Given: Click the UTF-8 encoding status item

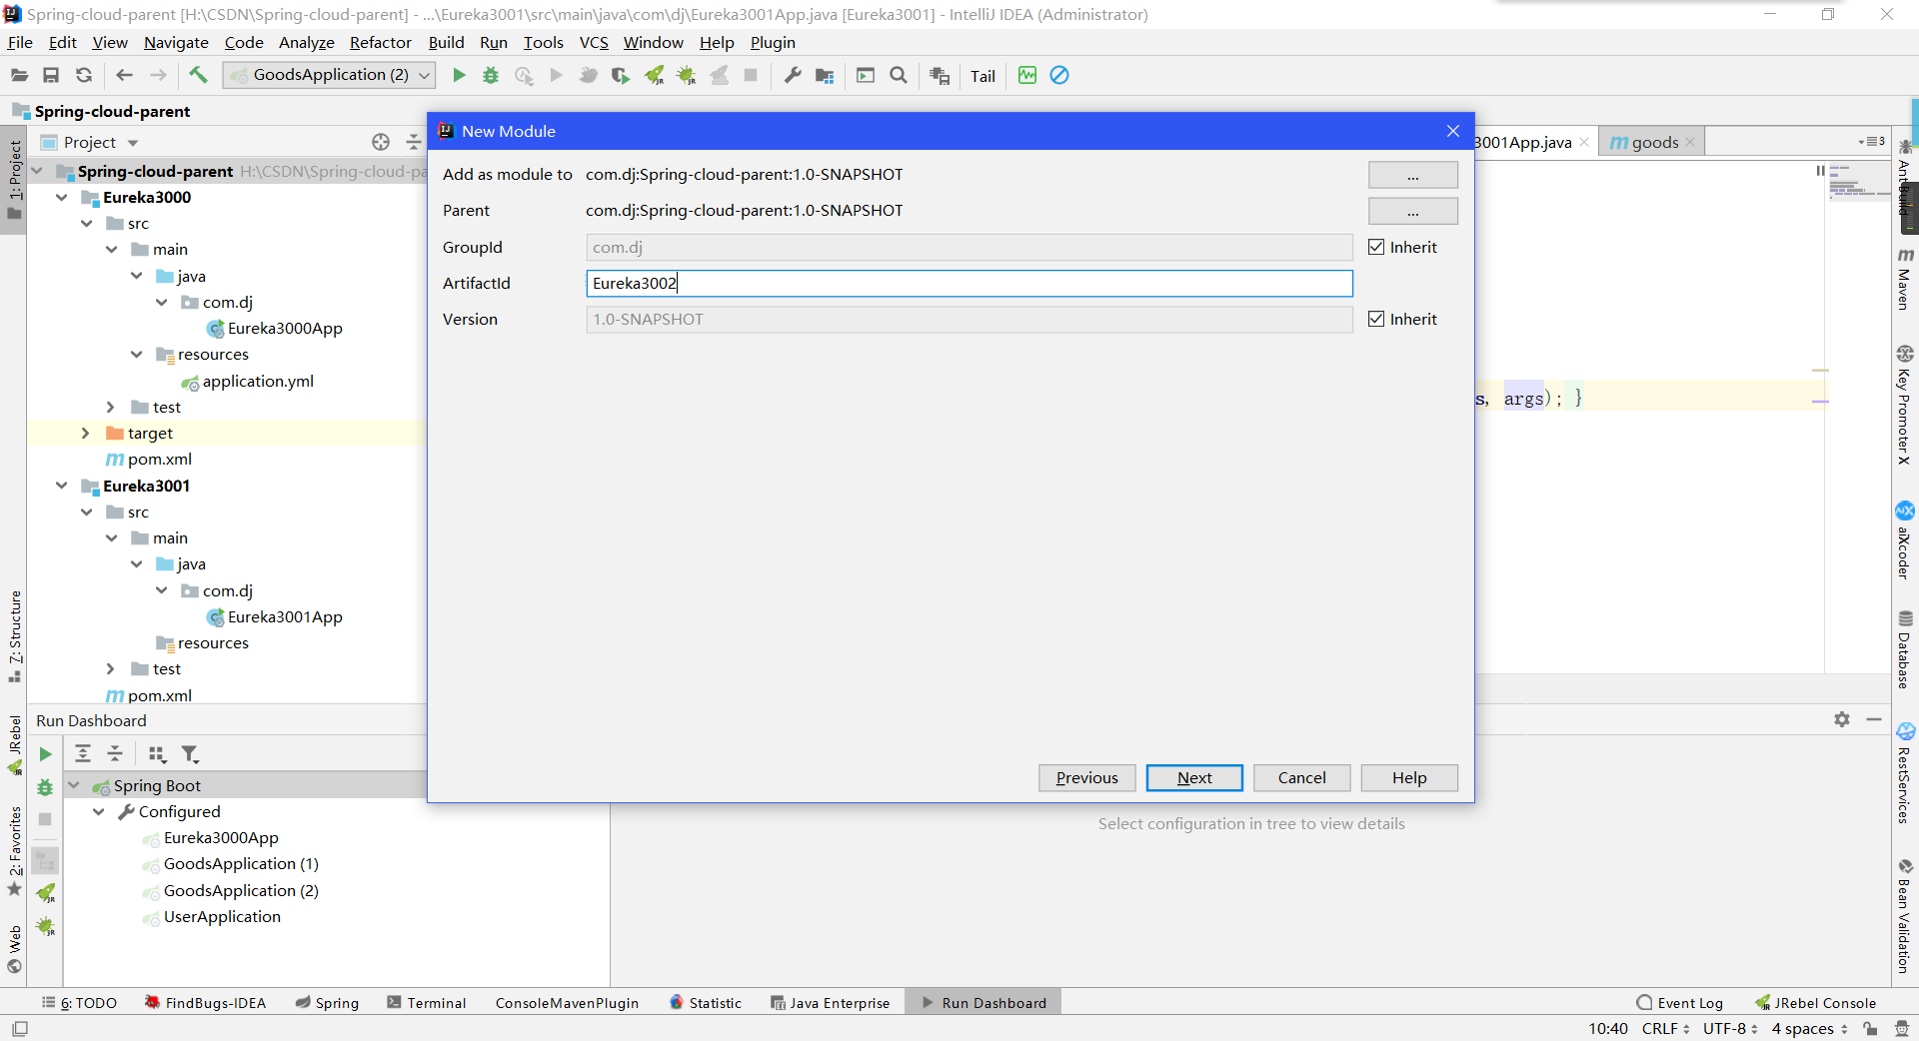Looking at the screenshot, I should pos(1730,1028).
